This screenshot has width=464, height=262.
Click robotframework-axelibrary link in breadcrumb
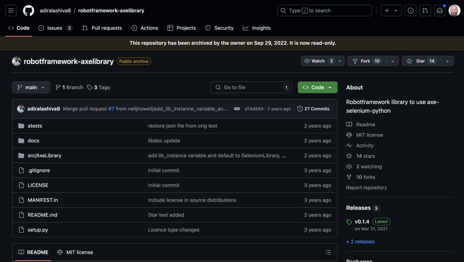111,10
